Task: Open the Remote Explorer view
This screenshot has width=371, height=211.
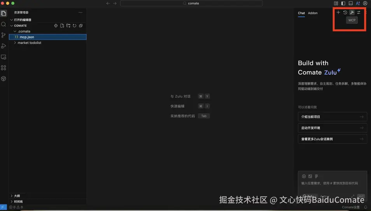Action: click(3, 57)
